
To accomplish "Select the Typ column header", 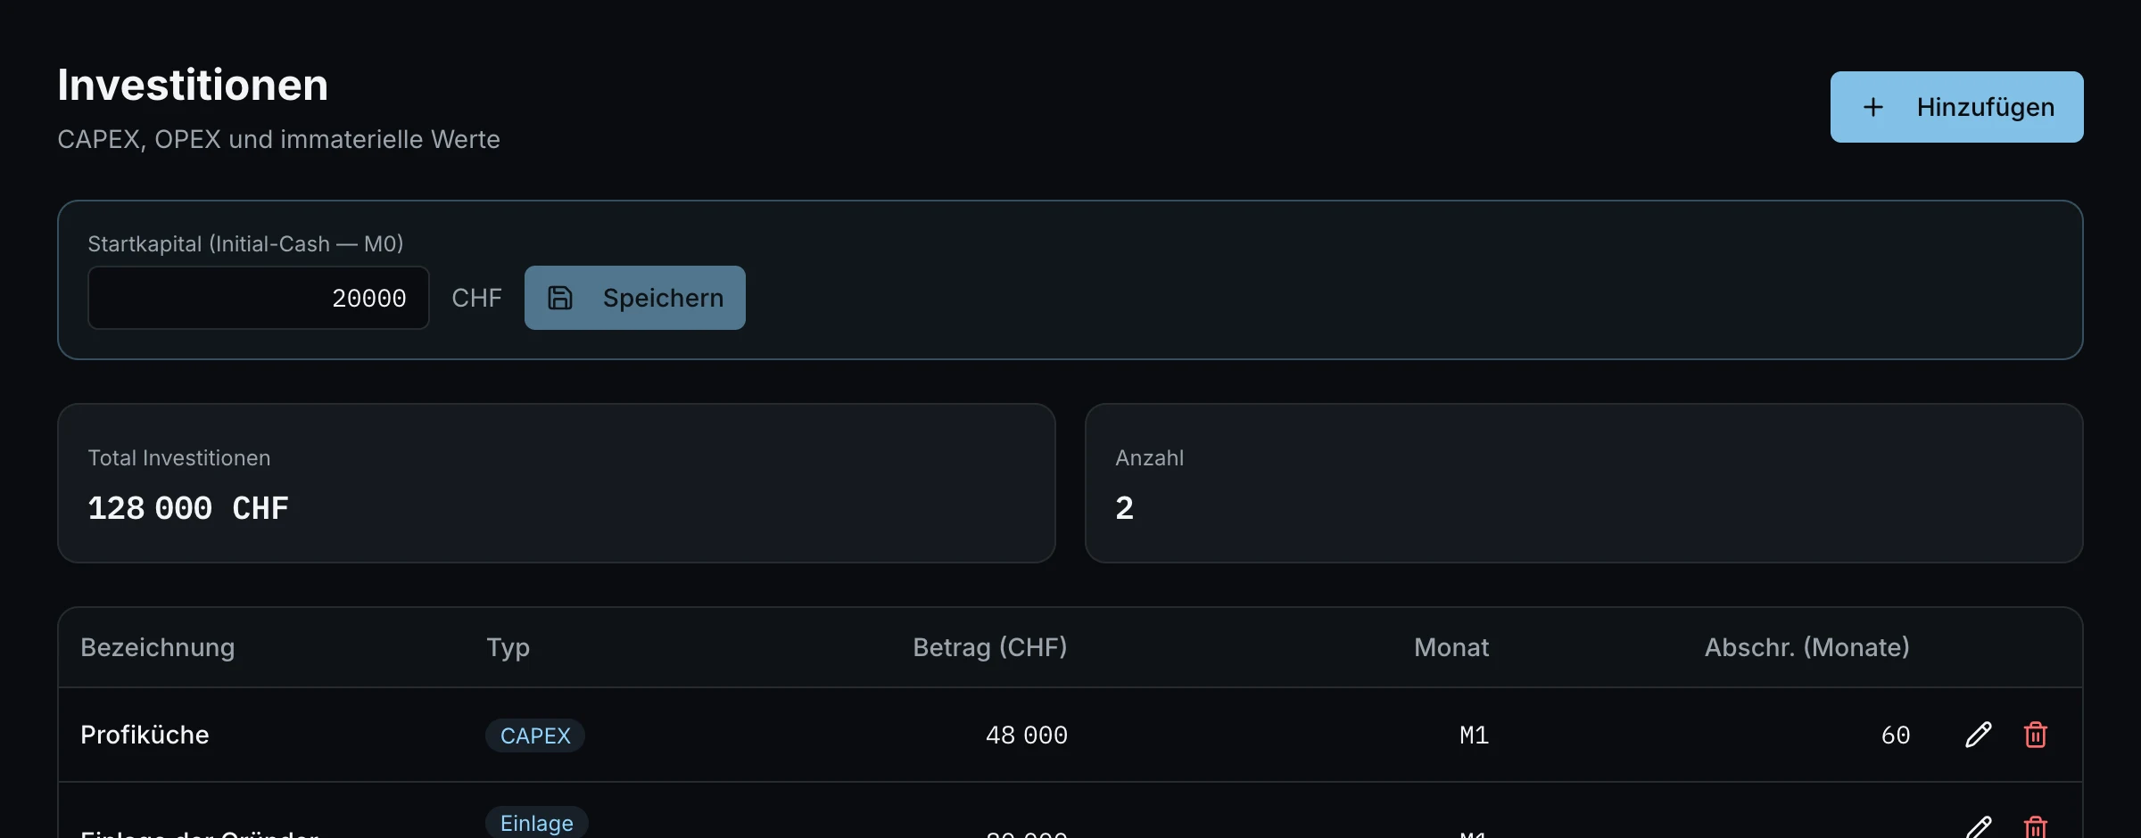I will [508, 647].
